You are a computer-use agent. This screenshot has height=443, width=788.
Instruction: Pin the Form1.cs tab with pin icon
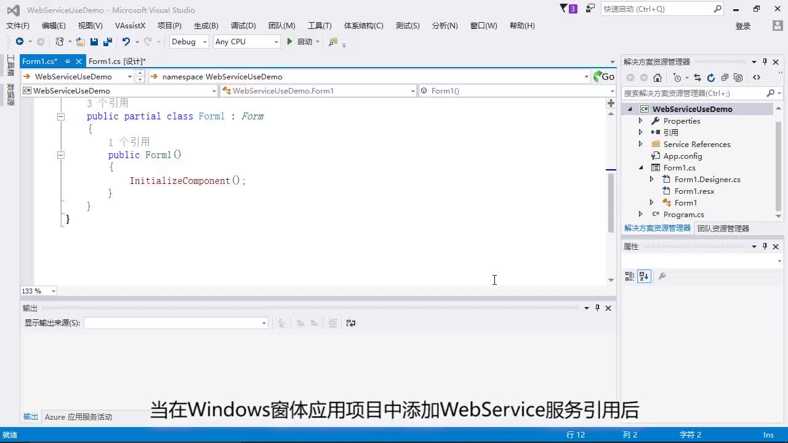[68, 61]
